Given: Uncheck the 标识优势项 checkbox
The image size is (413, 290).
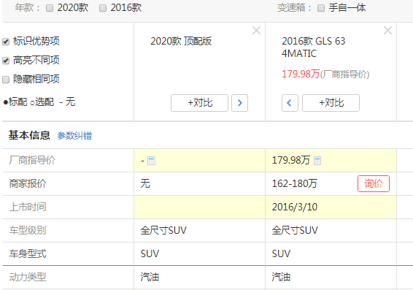Looking at the screenshot, I should [x=6, y=42].
